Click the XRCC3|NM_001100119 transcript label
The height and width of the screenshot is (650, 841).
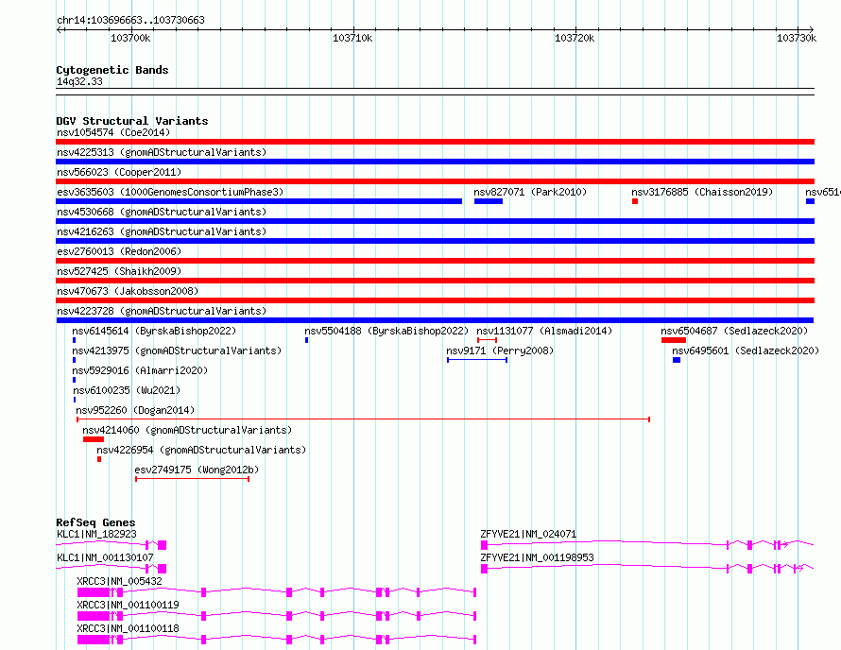[128, 605]
